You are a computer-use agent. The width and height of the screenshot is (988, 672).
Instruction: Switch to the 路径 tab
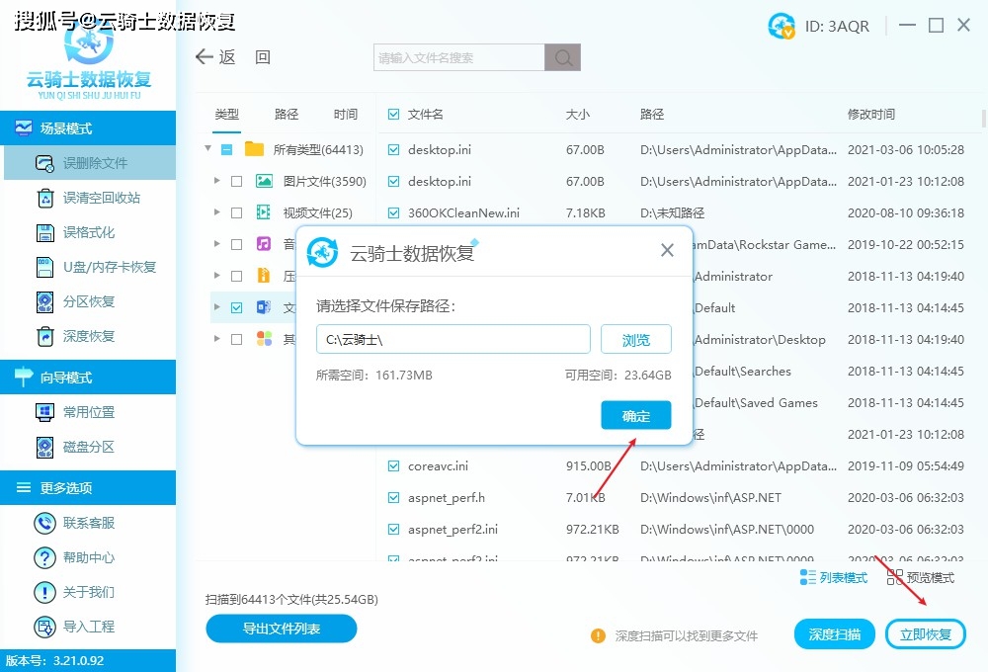pyautogui.click(x=287, y=114)
